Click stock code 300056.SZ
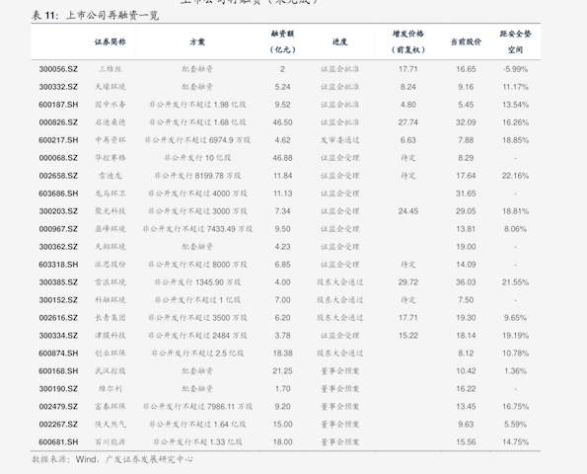Image resolution: width=587 pixels, height=474 pixels. coord(58,69)
